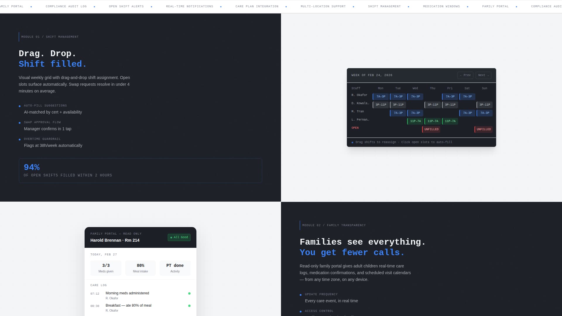Click the M. Tran staff name
Screen dimensions: 562x316
pyautogui.click(x=357, y=111)
